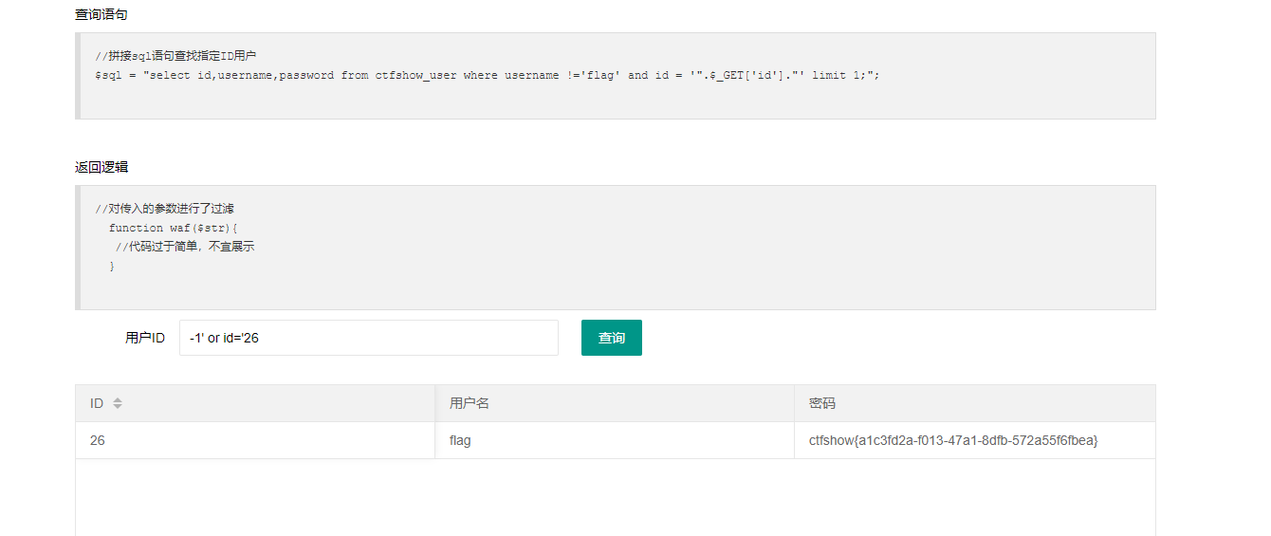Image resolution: width=1271 pixels, height=536 pixels.
Task: Select the 用户名 column header
Action: (615, 403)
